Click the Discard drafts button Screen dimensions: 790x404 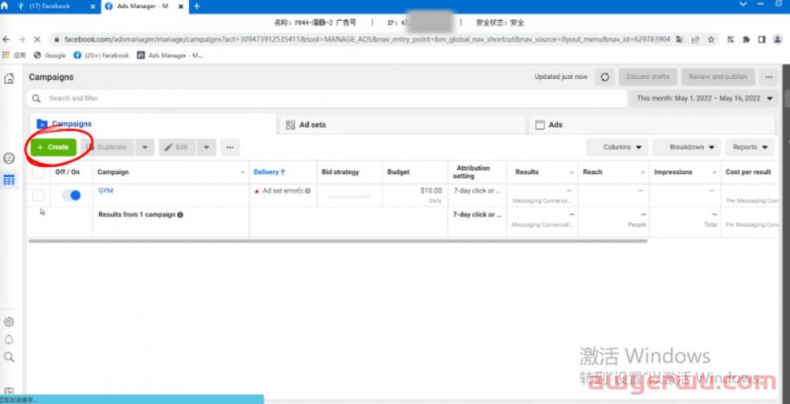tap(648, 77)
